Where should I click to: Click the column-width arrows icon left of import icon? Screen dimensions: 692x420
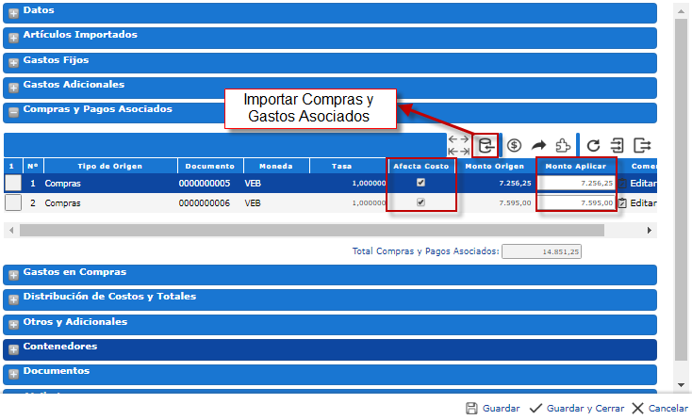[458, 145]
